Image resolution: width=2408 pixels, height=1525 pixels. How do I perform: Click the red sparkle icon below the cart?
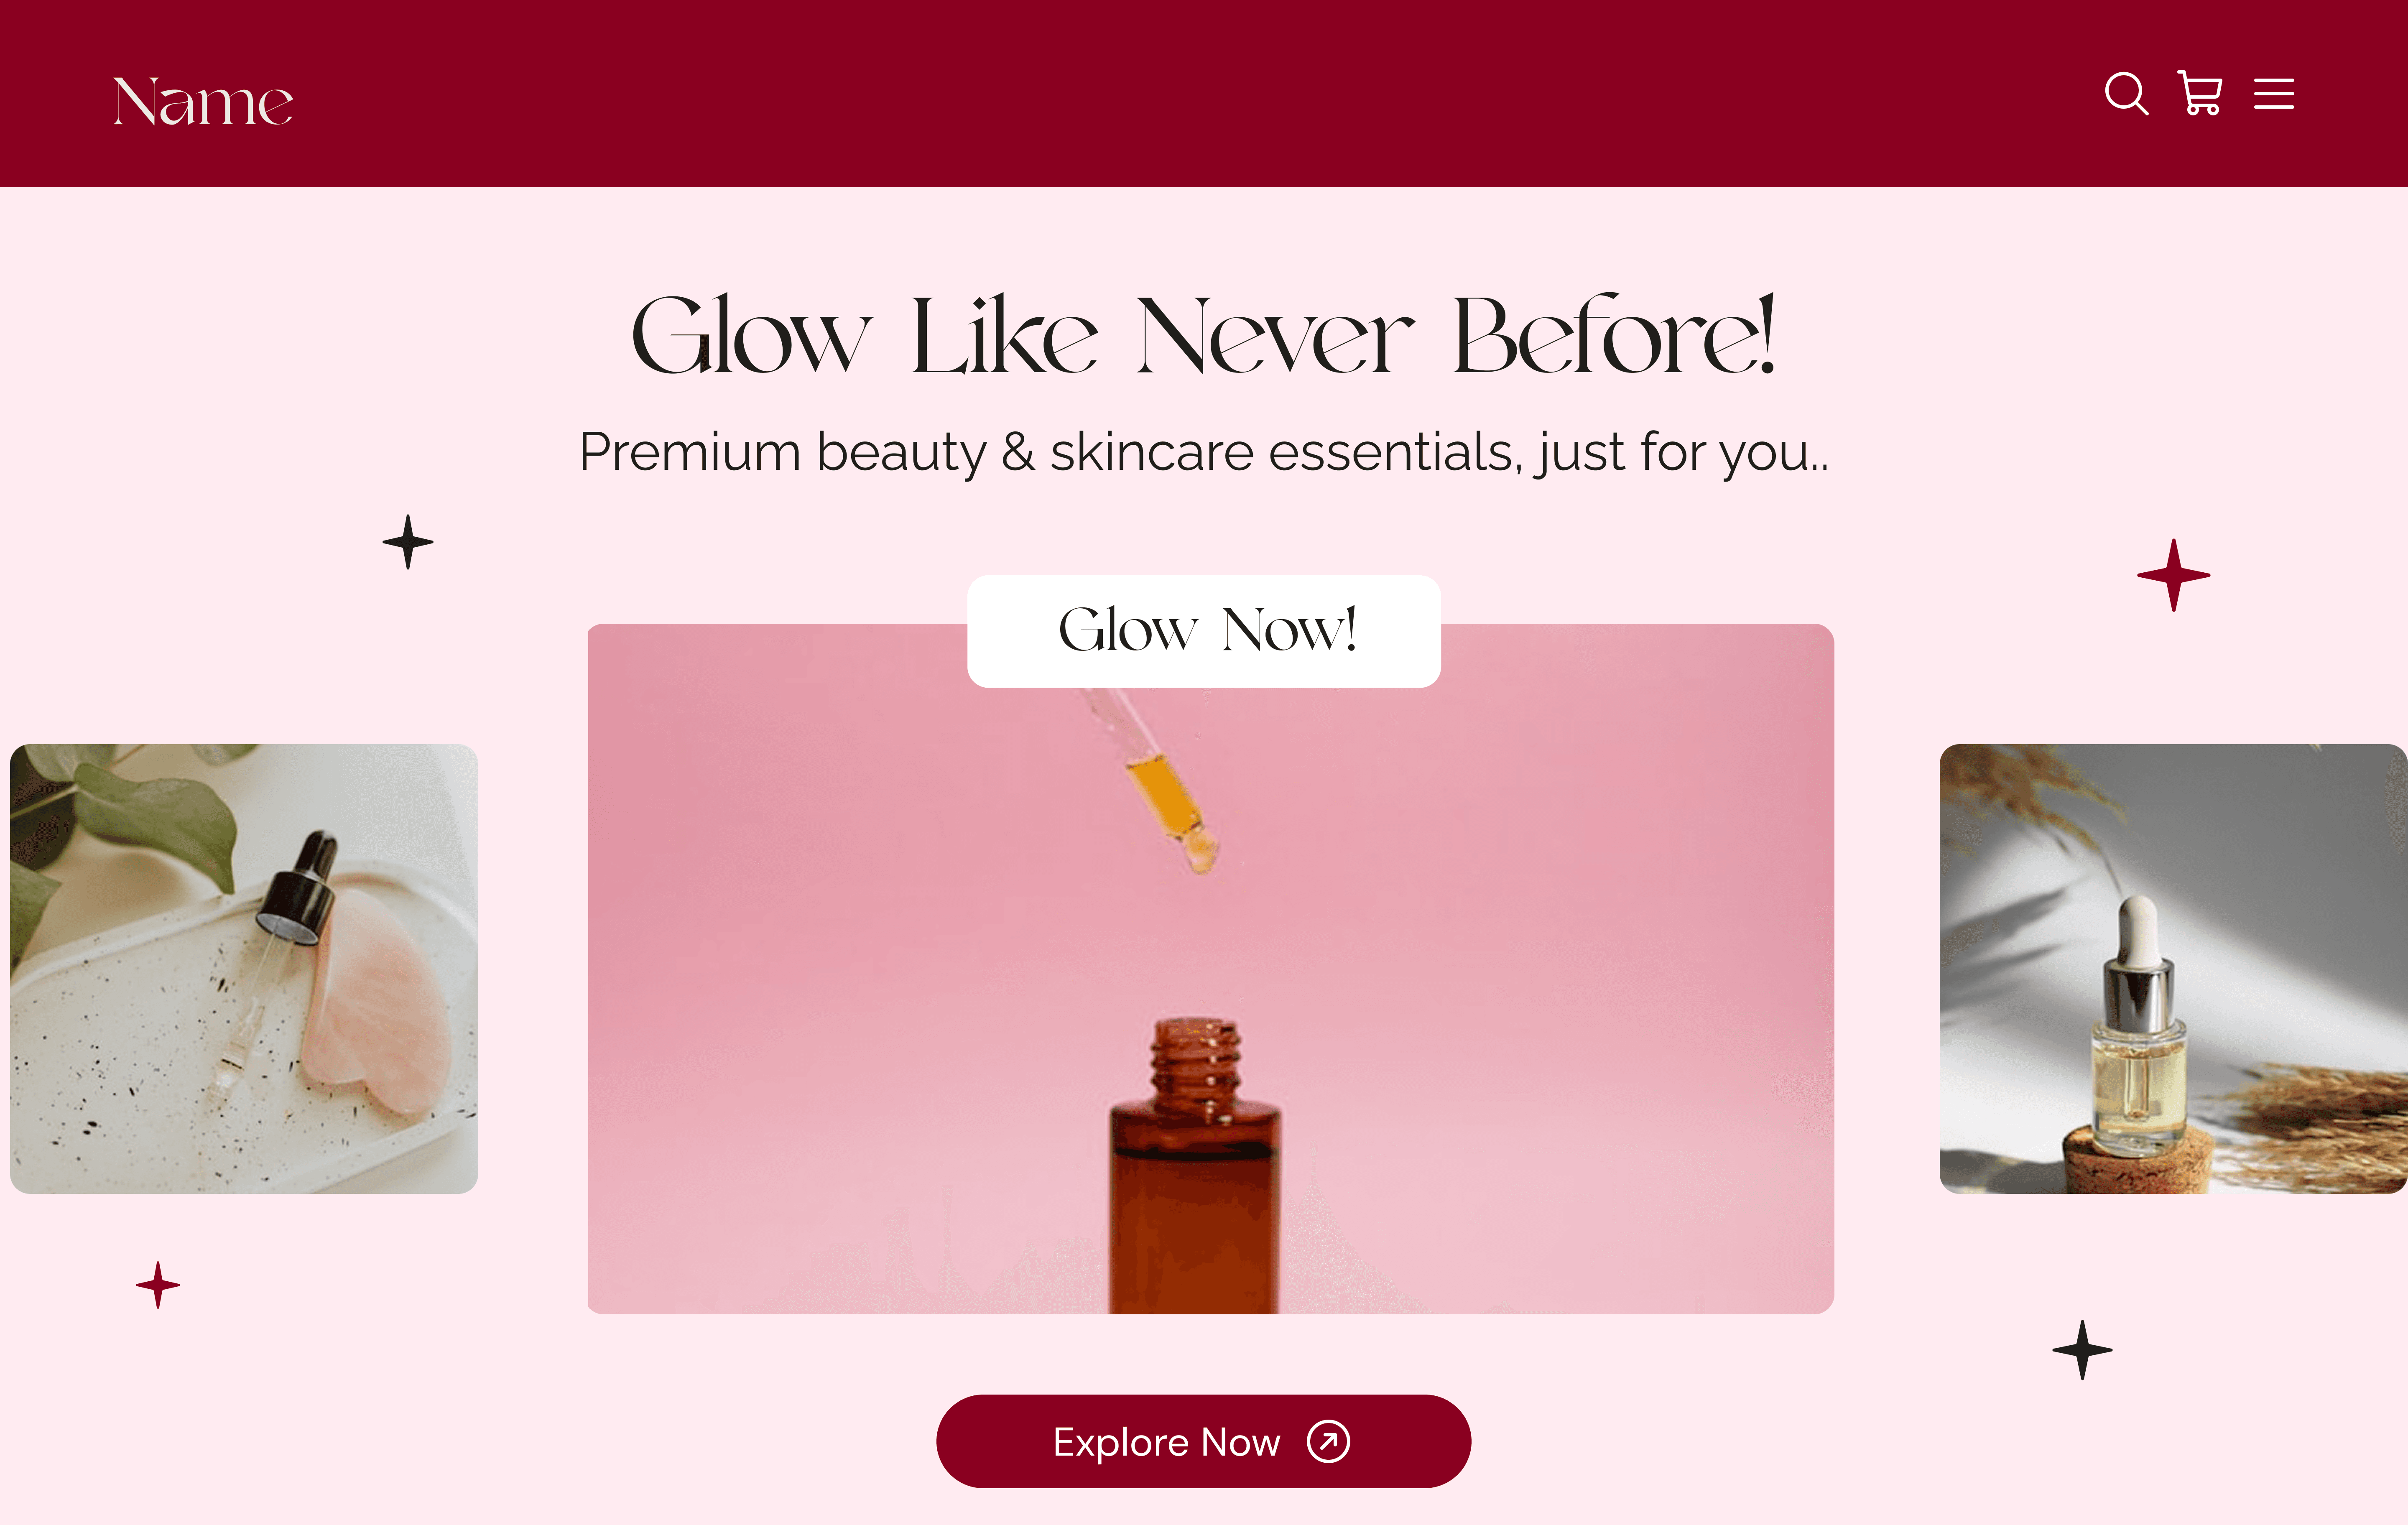[x=2174, y=575]
